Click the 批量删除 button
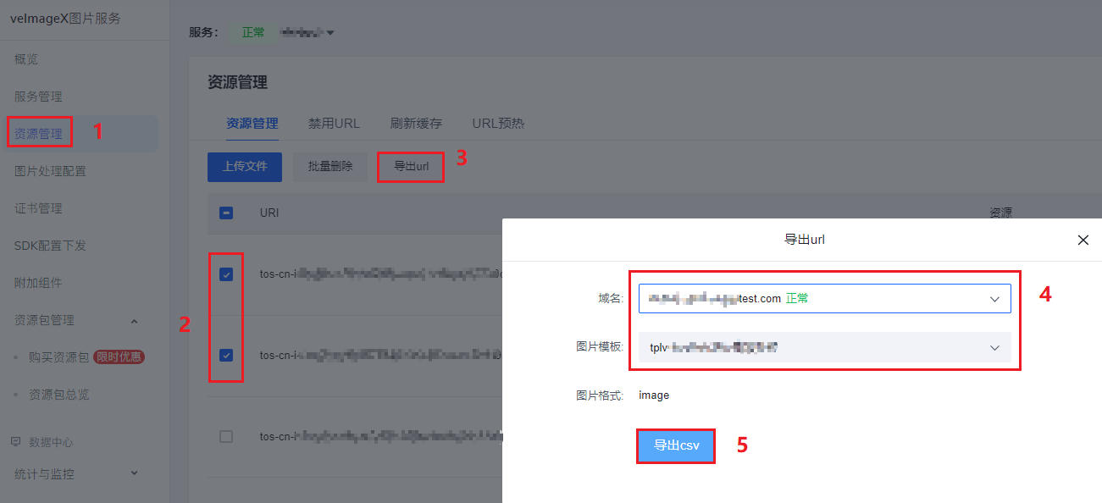 point(330,167)
